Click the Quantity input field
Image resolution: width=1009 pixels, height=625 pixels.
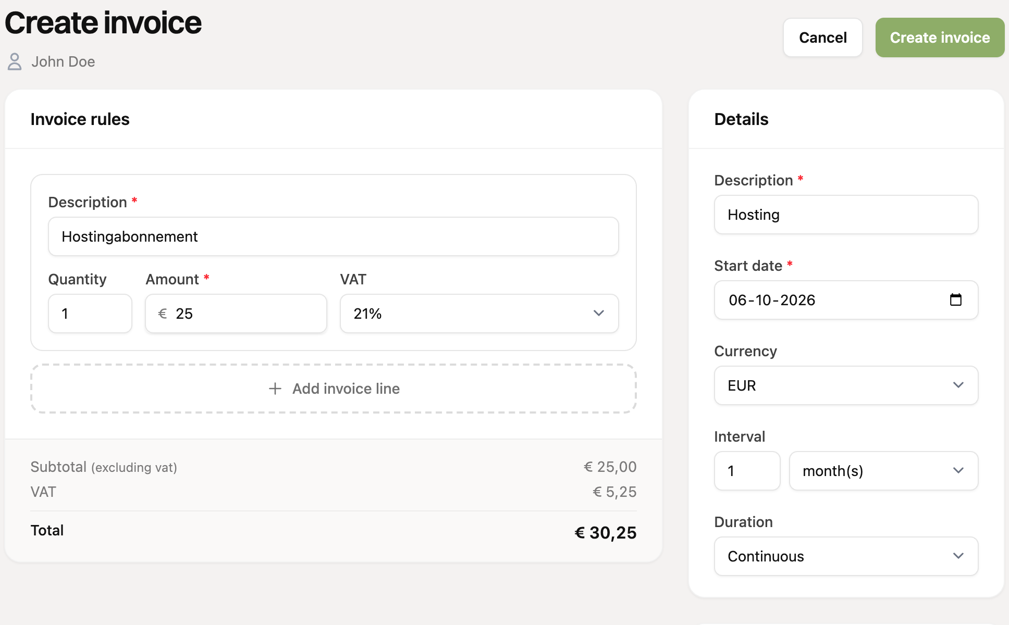(x=90, y=314)
